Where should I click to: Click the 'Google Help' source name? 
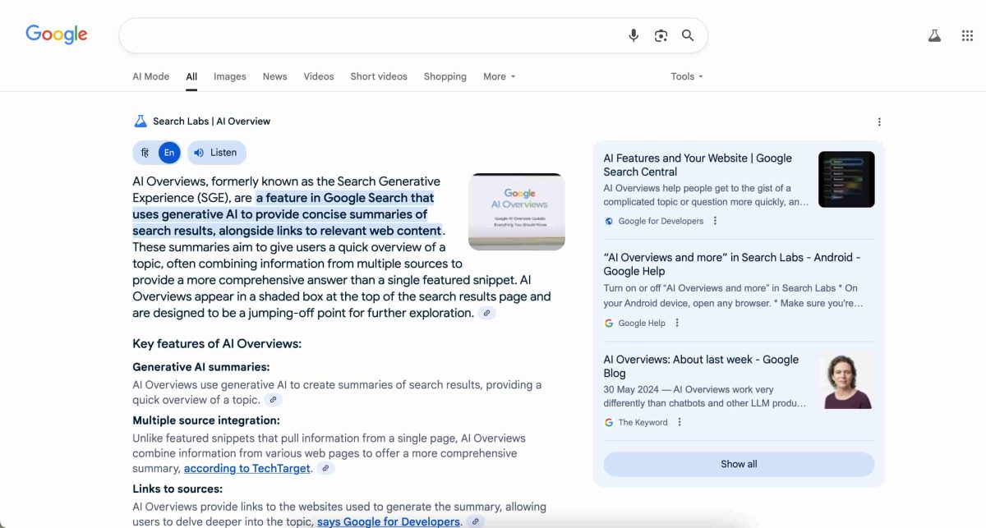tap(642, 324)
